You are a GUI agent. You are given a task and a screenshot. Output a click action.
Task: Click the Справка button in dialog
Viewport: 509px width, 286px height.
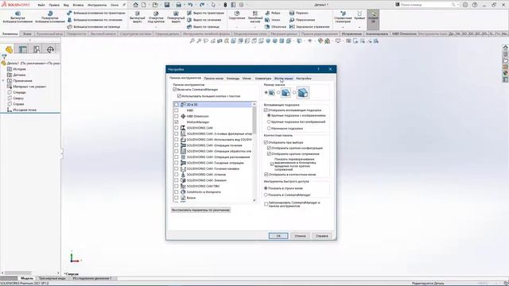coord(321,236)
